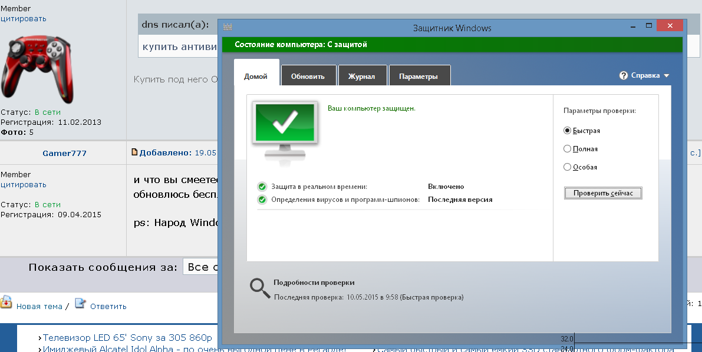The width and height of the screenshot is (702, 352).
Task: Click the Подробности проверки heading
Action: tap(314, 283)
